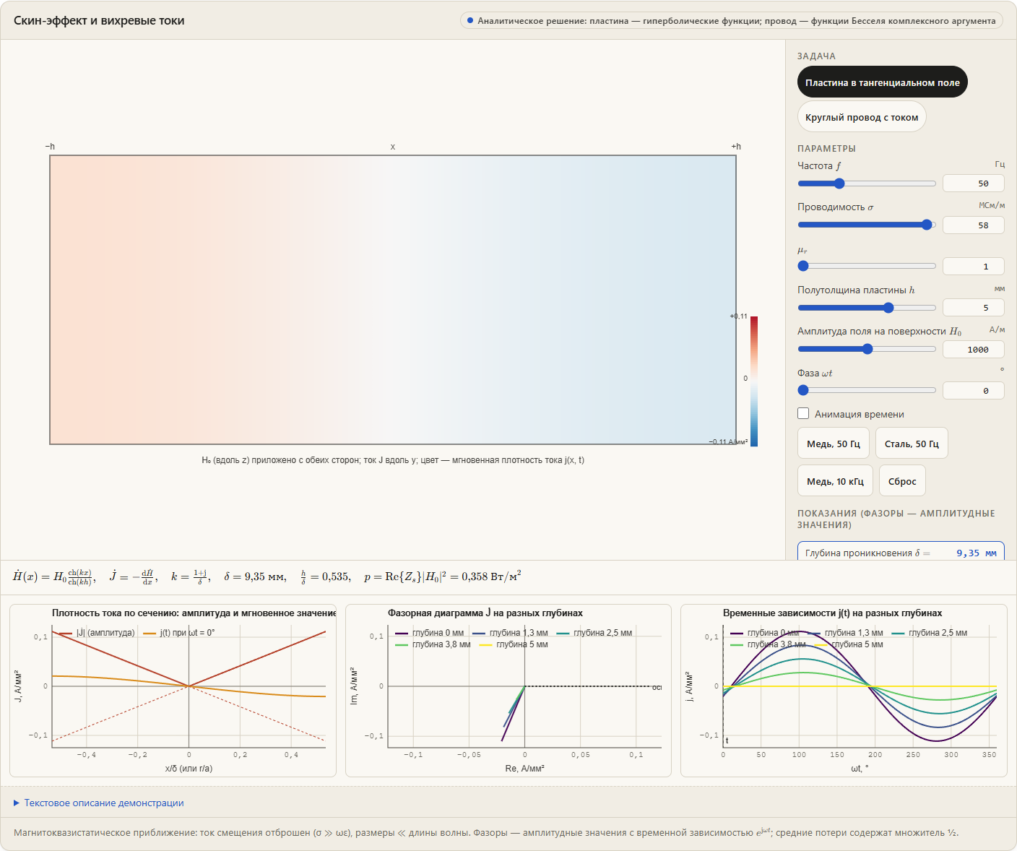Click the Проводимость σ slider handle
Viewport: 1017px width, 851px height.
927,225
